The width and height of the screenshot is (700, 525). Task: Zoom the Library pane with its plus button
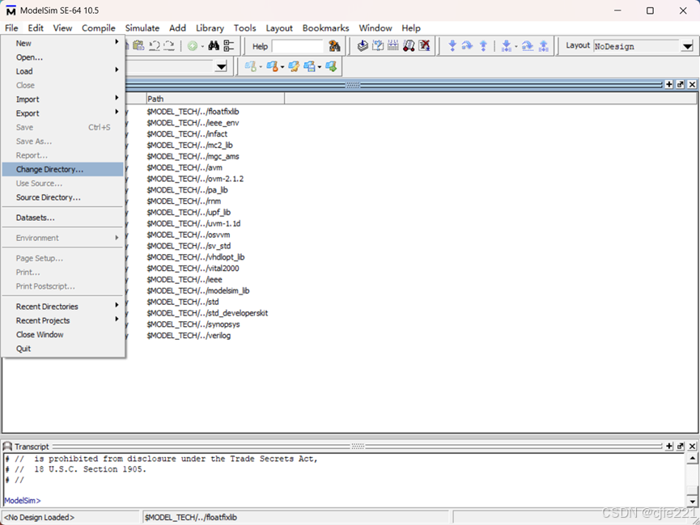[x=668, y=84]
